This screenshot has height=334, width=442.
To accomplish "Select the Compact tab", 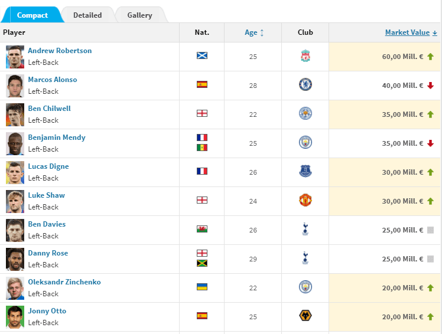I will (x=32, y=15).
